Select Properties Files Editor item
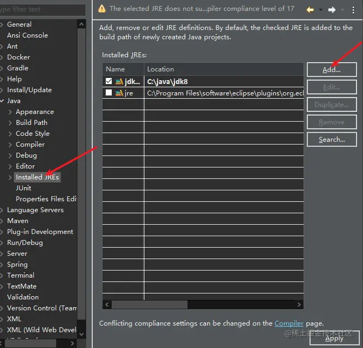Screen dimensions: 363x348 click(46, 199)
